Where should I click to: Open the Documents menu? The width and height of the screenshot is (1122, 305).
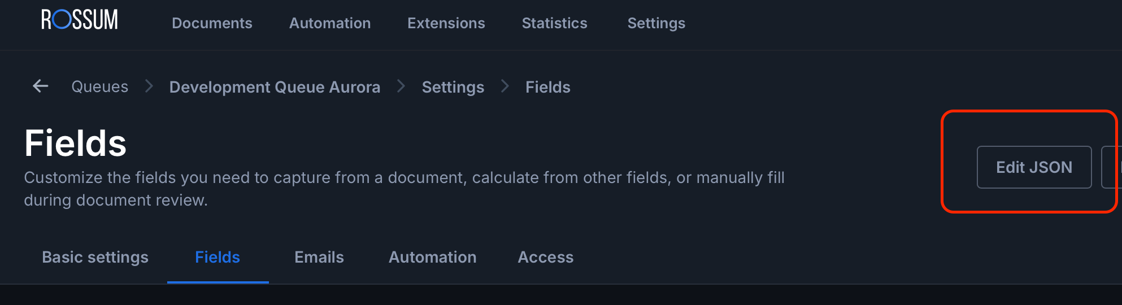pyautogui.click(x=212, y=23)
